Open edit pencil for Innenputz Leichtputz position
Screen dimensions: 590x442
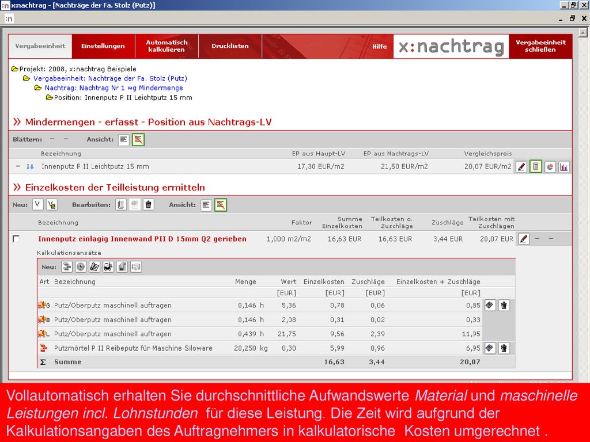[521, 167]
